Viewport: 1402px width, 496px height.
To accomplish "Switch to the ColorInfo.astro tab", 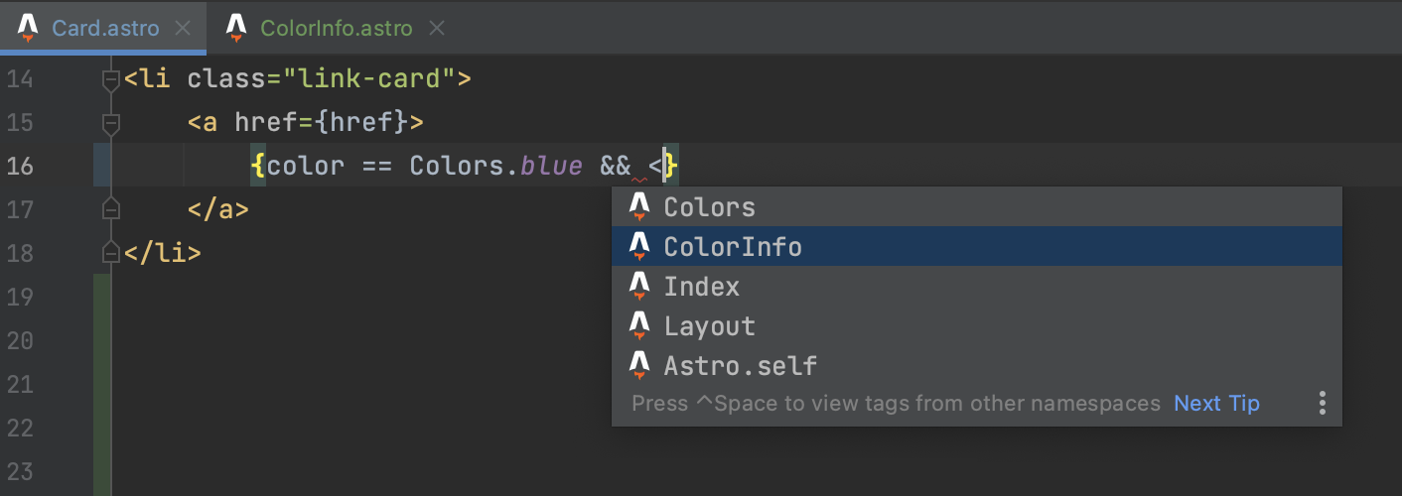I will pos(336,28).
